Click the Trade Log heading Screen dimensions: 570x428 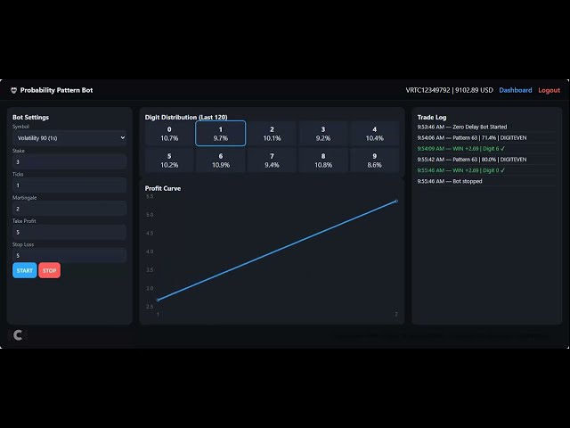pyautogui.click(x=432, y=117)
